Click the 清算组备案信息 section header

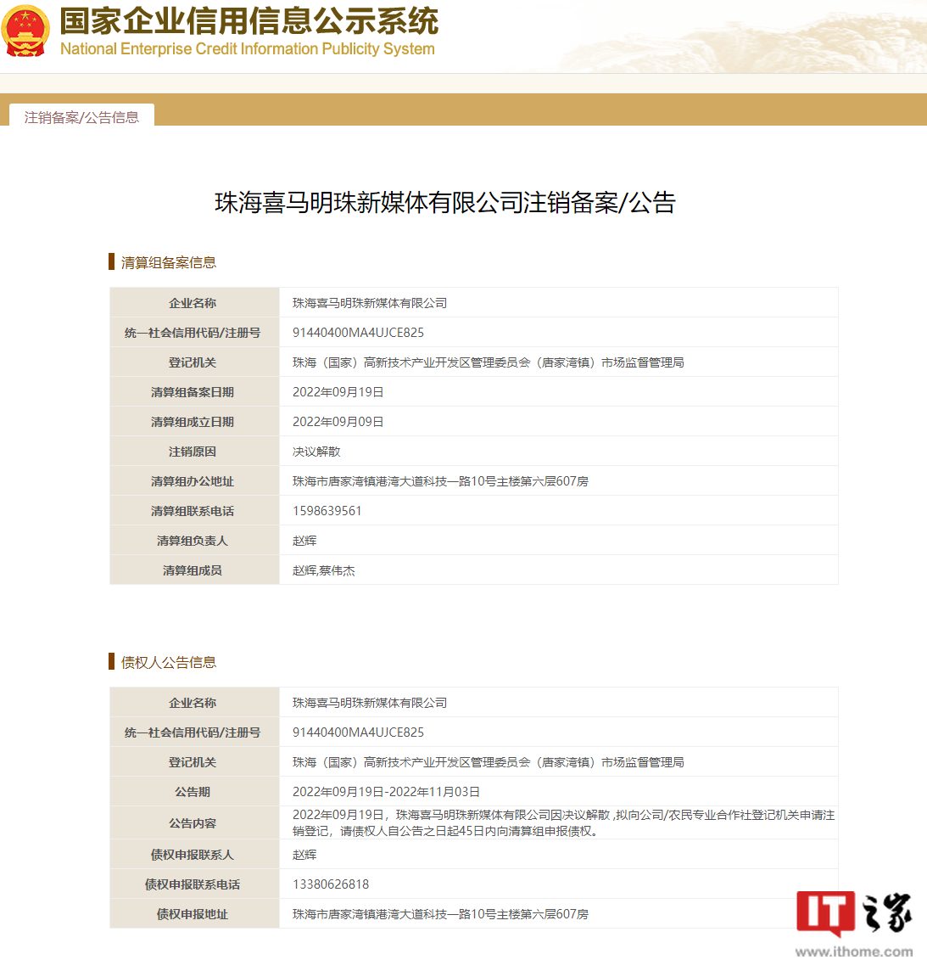tap(168, 262)
